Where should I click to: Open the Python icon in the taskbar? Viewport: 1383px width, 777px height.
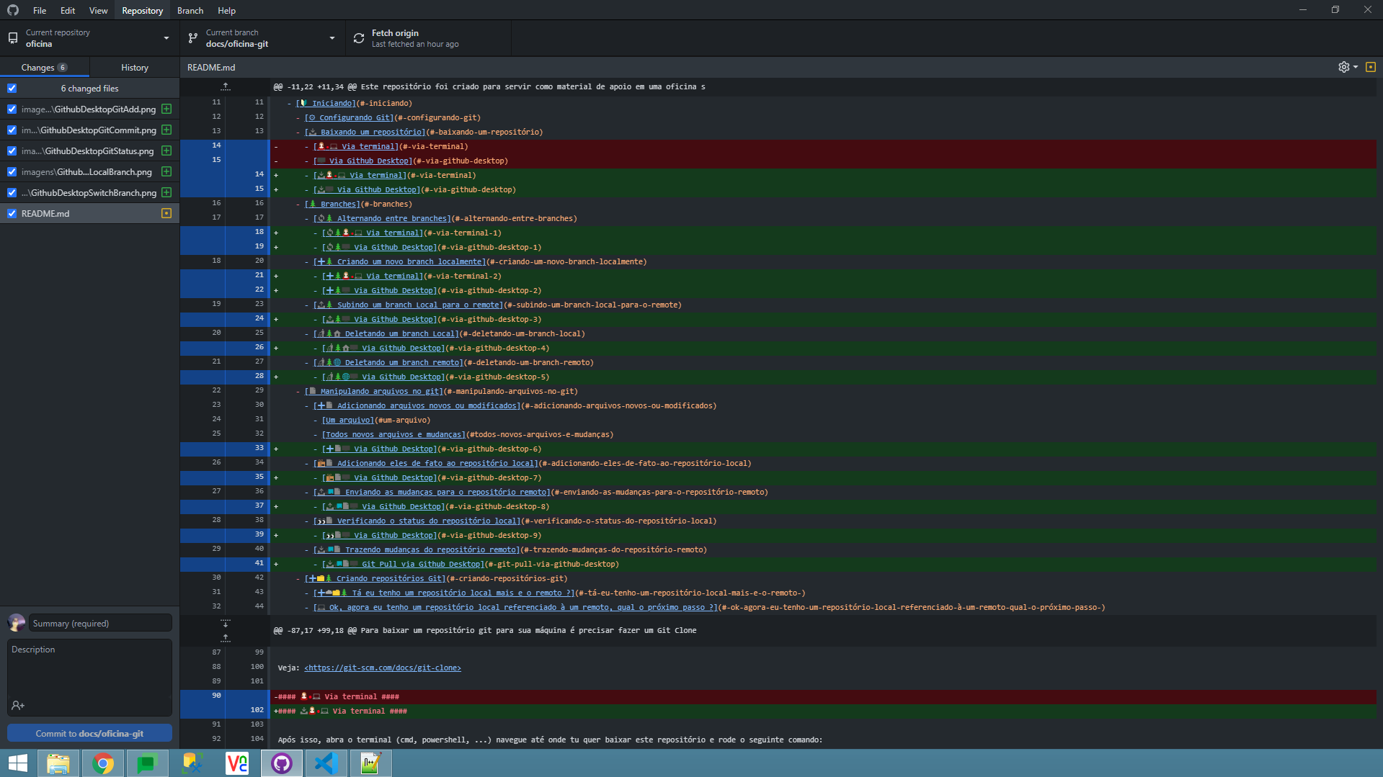click(192, 763)
